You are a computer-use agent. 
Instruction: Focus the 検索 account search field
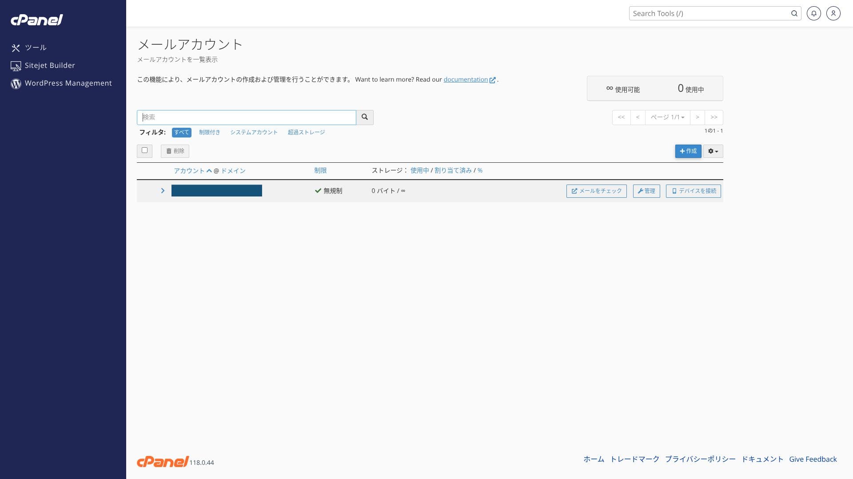[247, 117]
